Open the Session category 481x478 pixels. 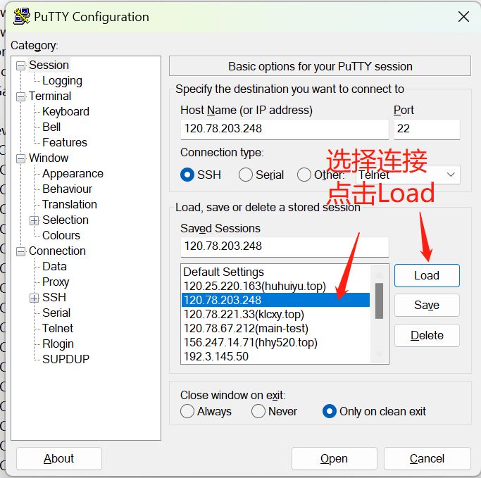coord(49,65)
